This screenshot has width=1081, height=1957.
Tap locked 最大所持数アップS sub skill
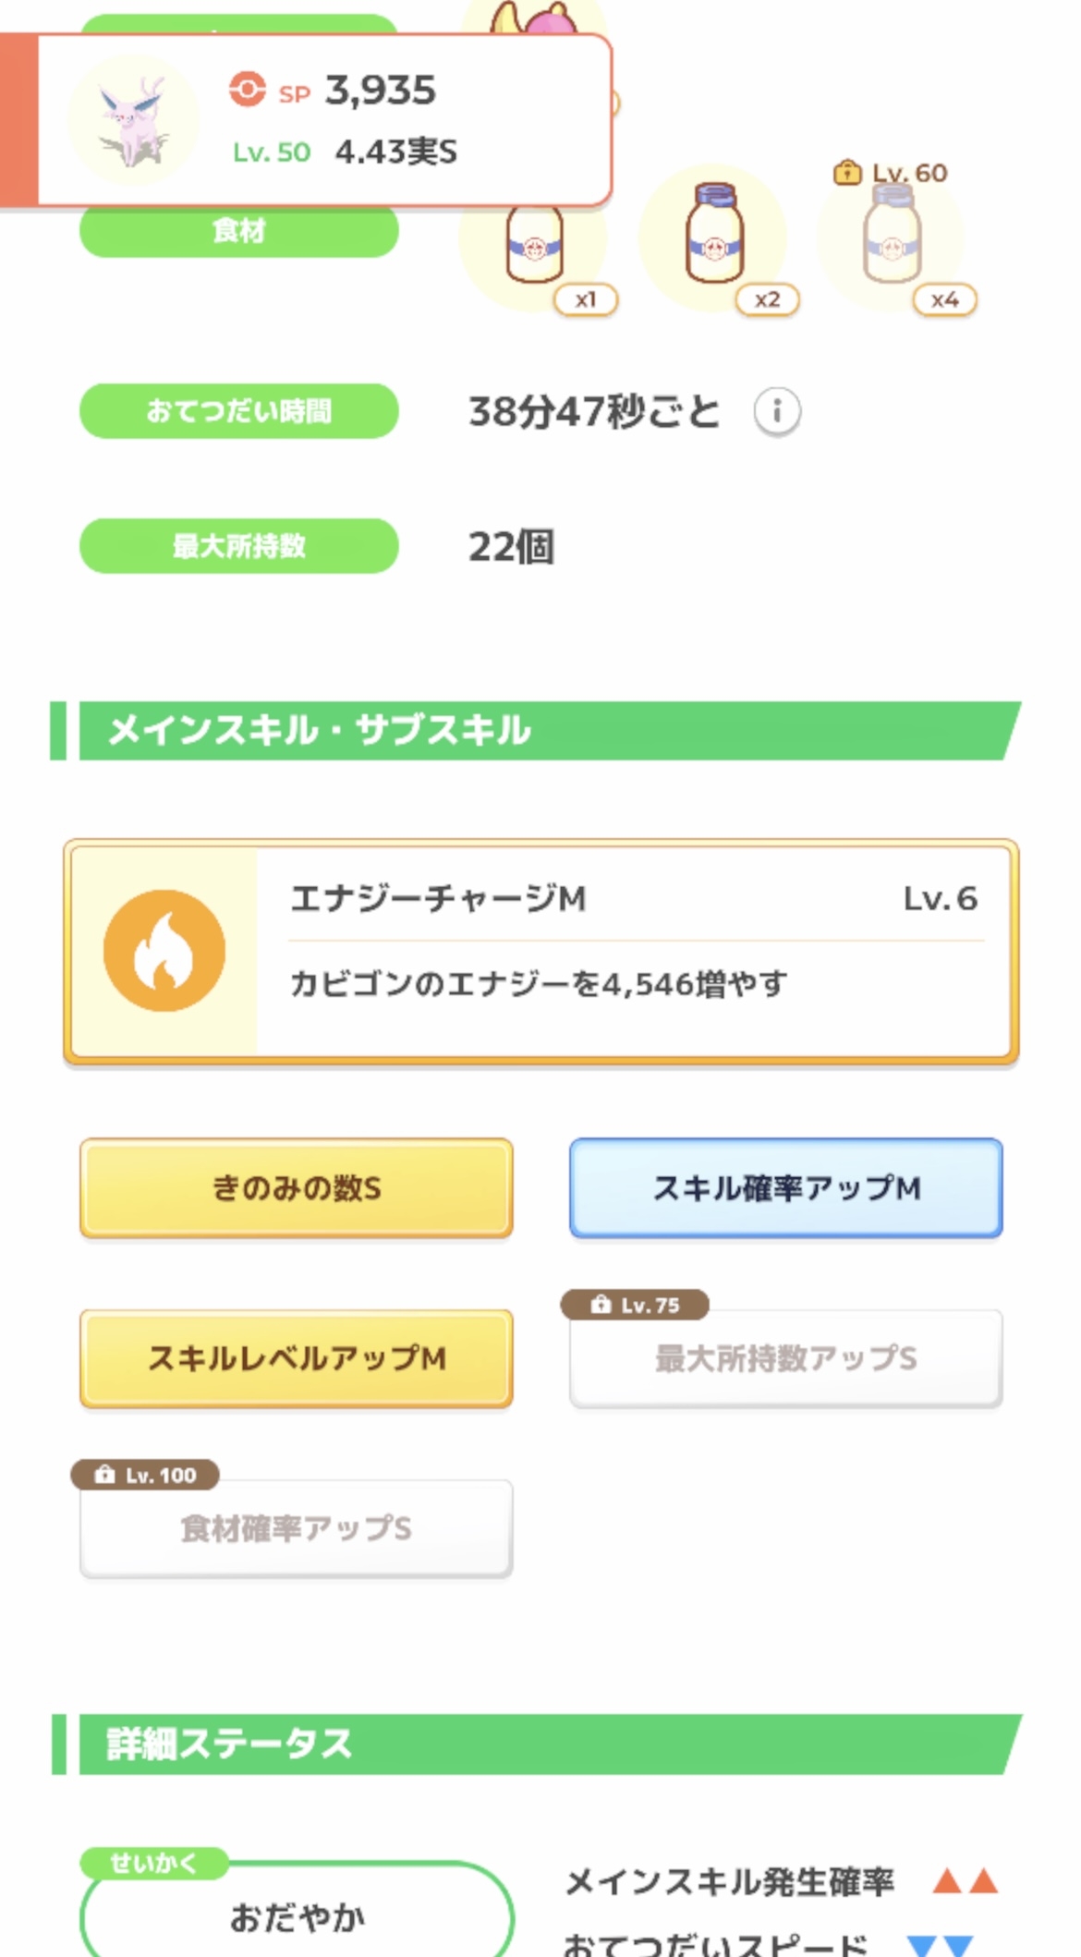coord(785,1358)
